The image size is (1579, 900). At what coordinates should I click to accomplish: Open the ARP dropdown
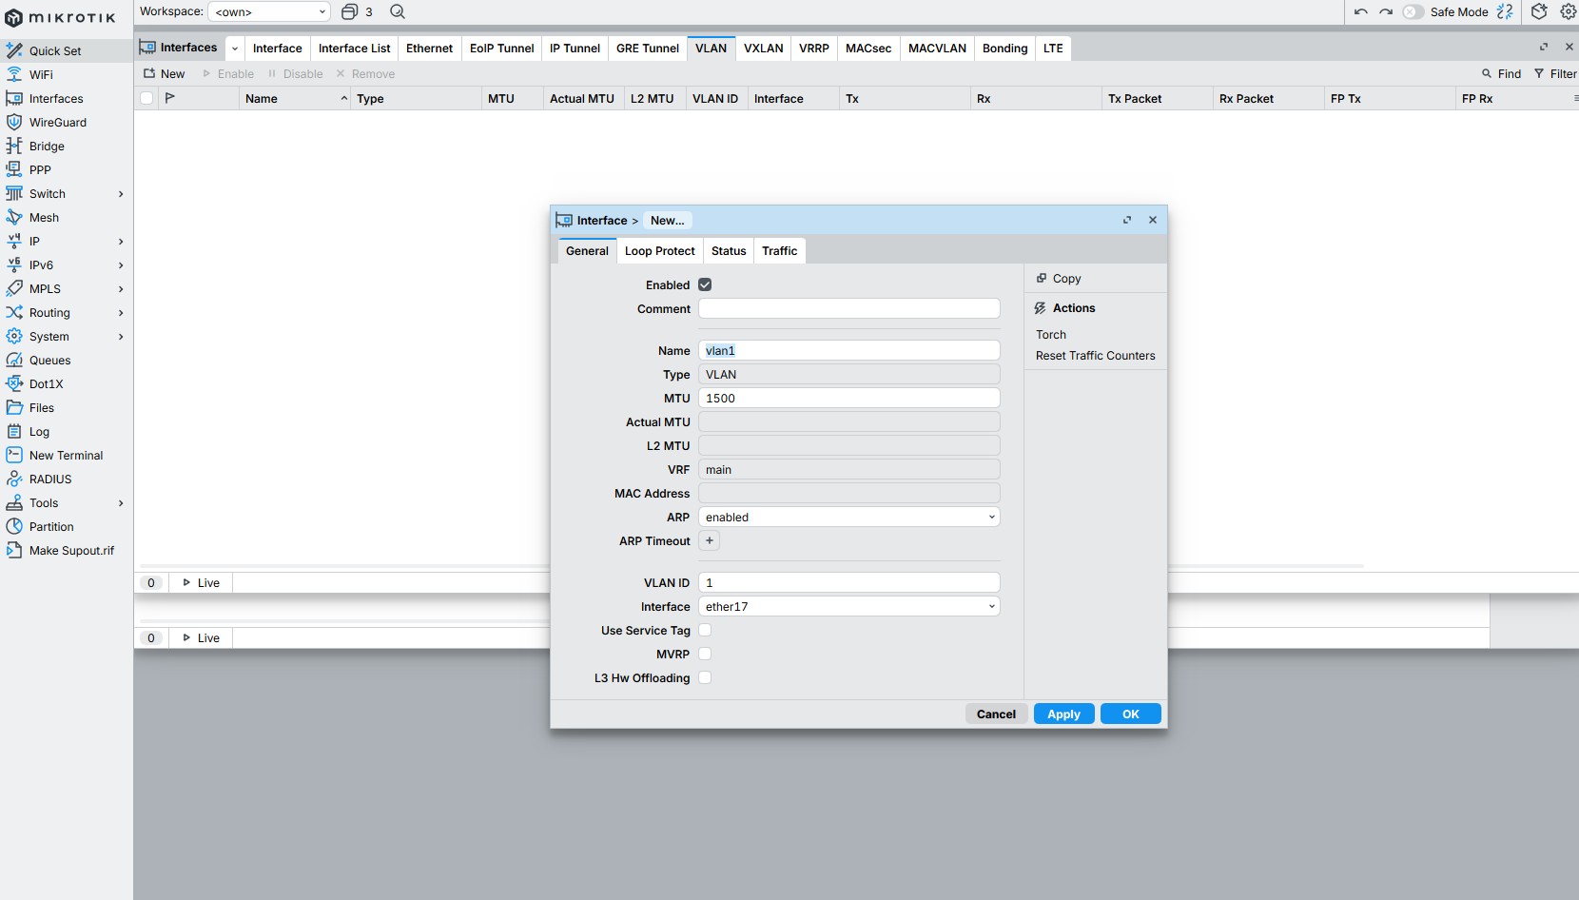coord(848,517)
